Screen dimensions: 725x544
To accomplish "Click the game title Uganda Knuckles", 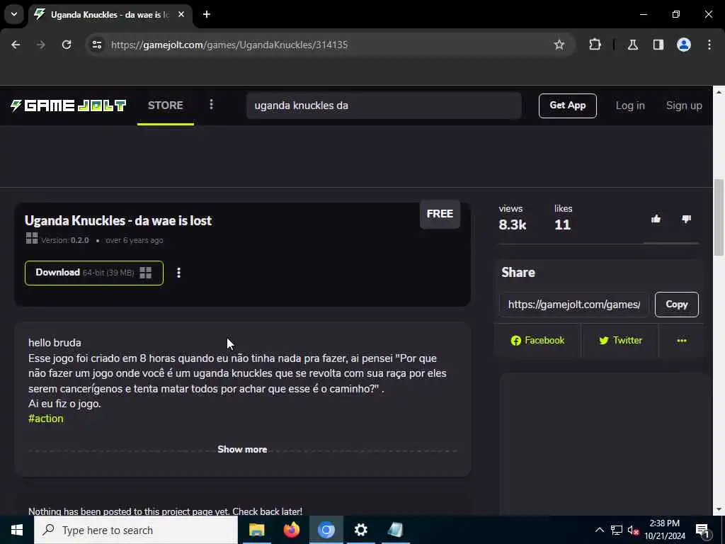I will [x=118, y=221].
